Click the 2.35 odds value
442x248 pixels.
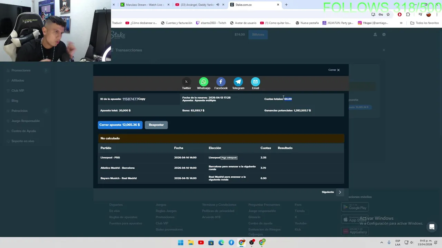click(263, 157)
